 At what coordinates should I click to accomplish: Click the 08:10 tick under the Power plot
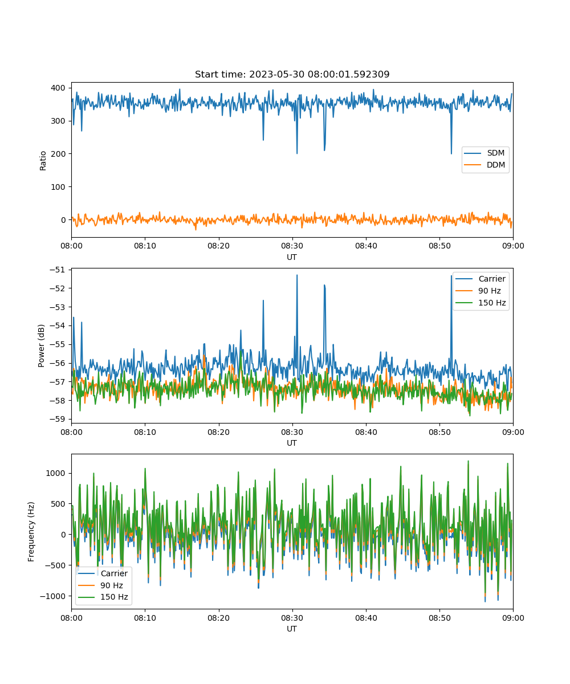tap(145, 432)
